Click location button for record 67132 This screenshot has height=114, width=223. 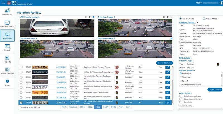[168, 98]
